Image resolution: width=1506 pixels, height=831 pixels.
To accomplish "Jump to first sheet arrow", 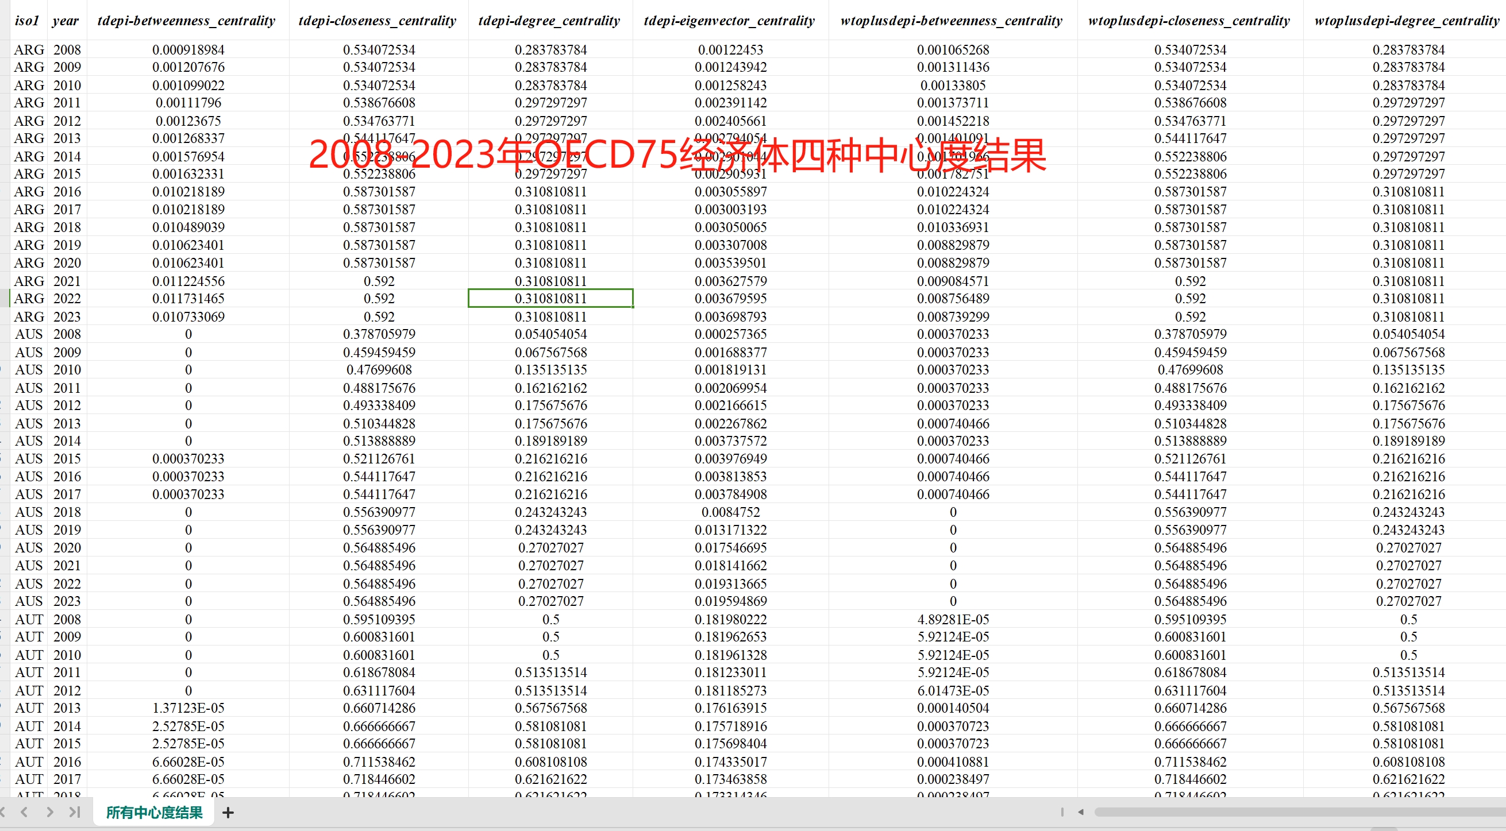I will [3, 812].
